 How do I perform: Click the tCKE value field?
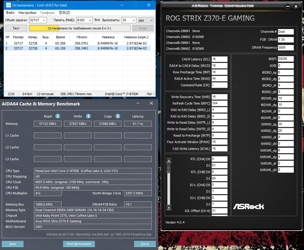click(286, 65)
